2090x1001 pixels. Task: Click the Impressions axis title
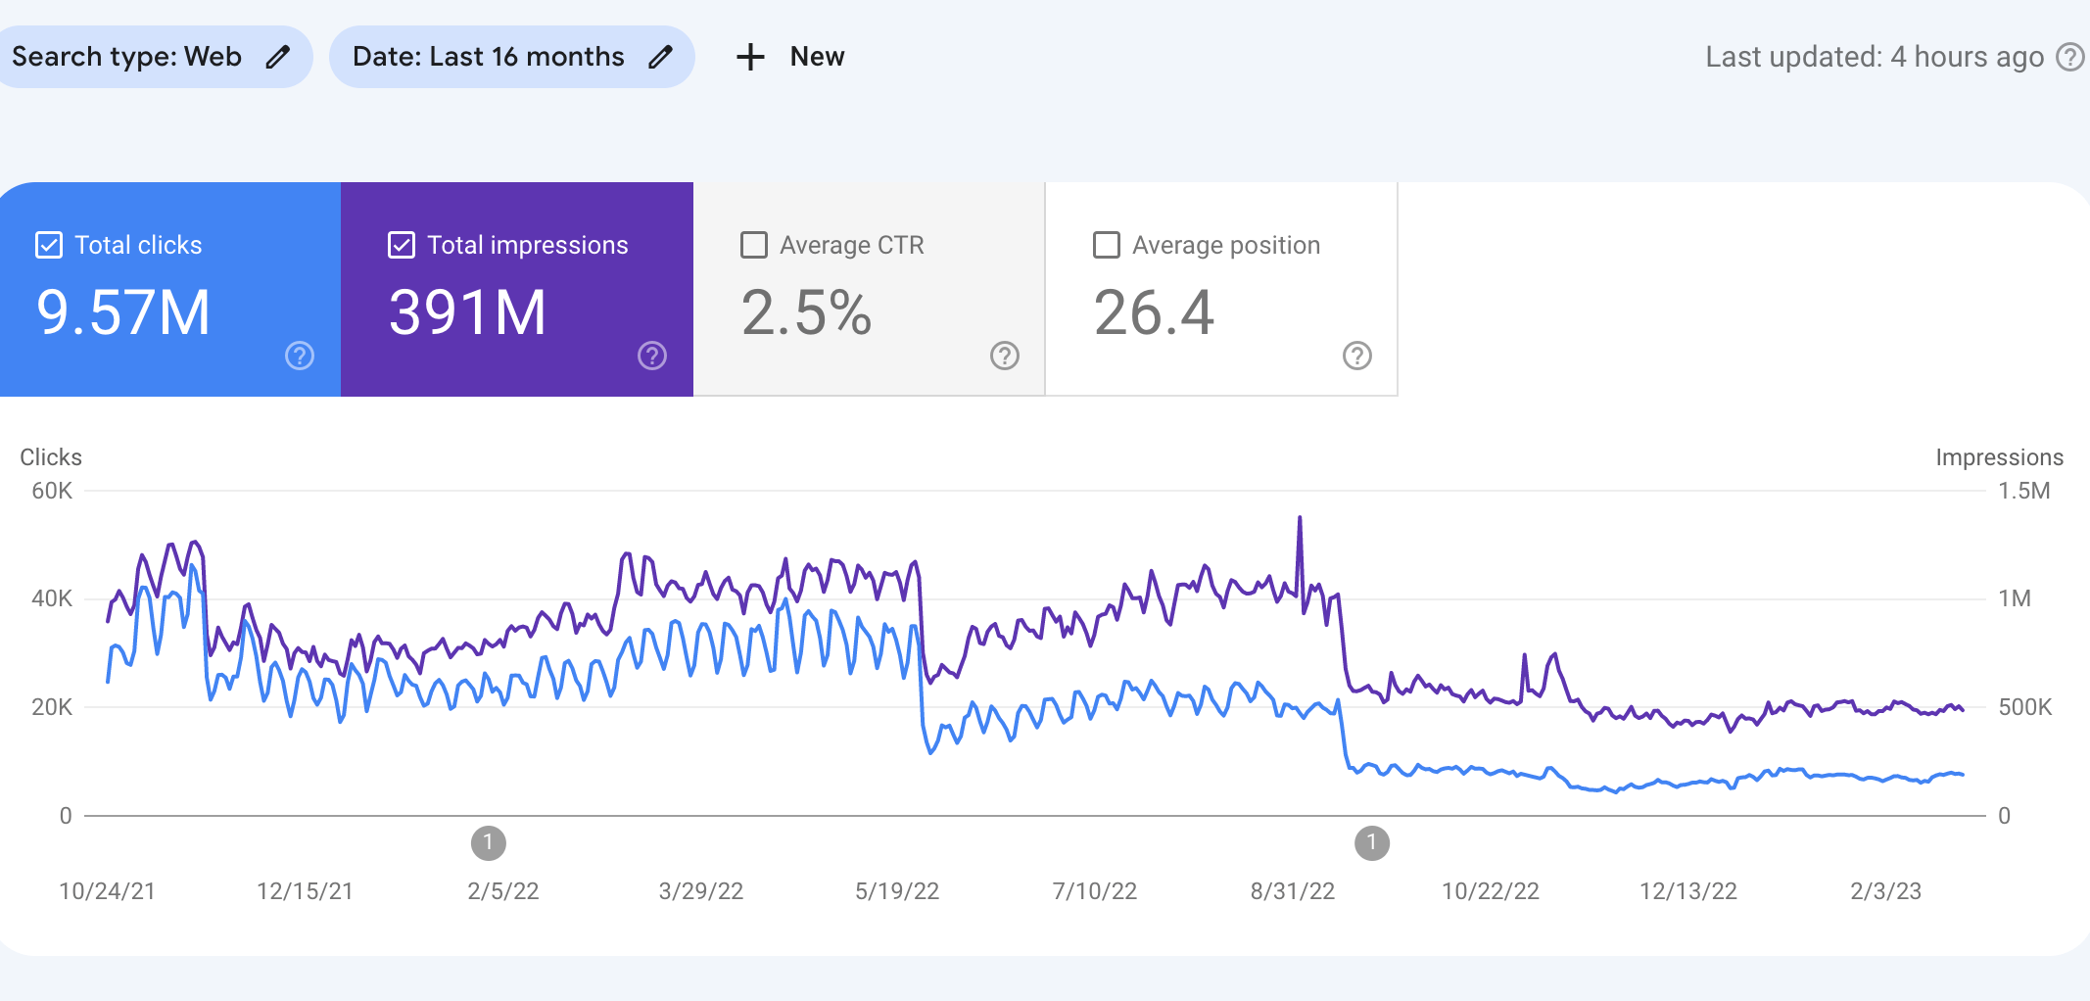(x=1999, y=457)
